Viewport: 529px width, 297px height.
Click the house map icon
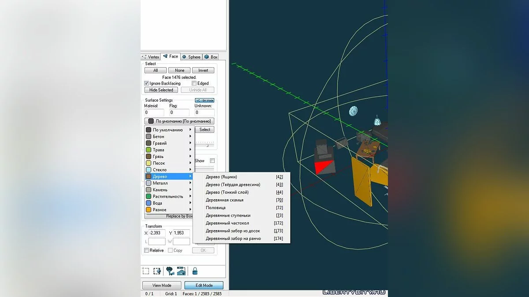181,271
